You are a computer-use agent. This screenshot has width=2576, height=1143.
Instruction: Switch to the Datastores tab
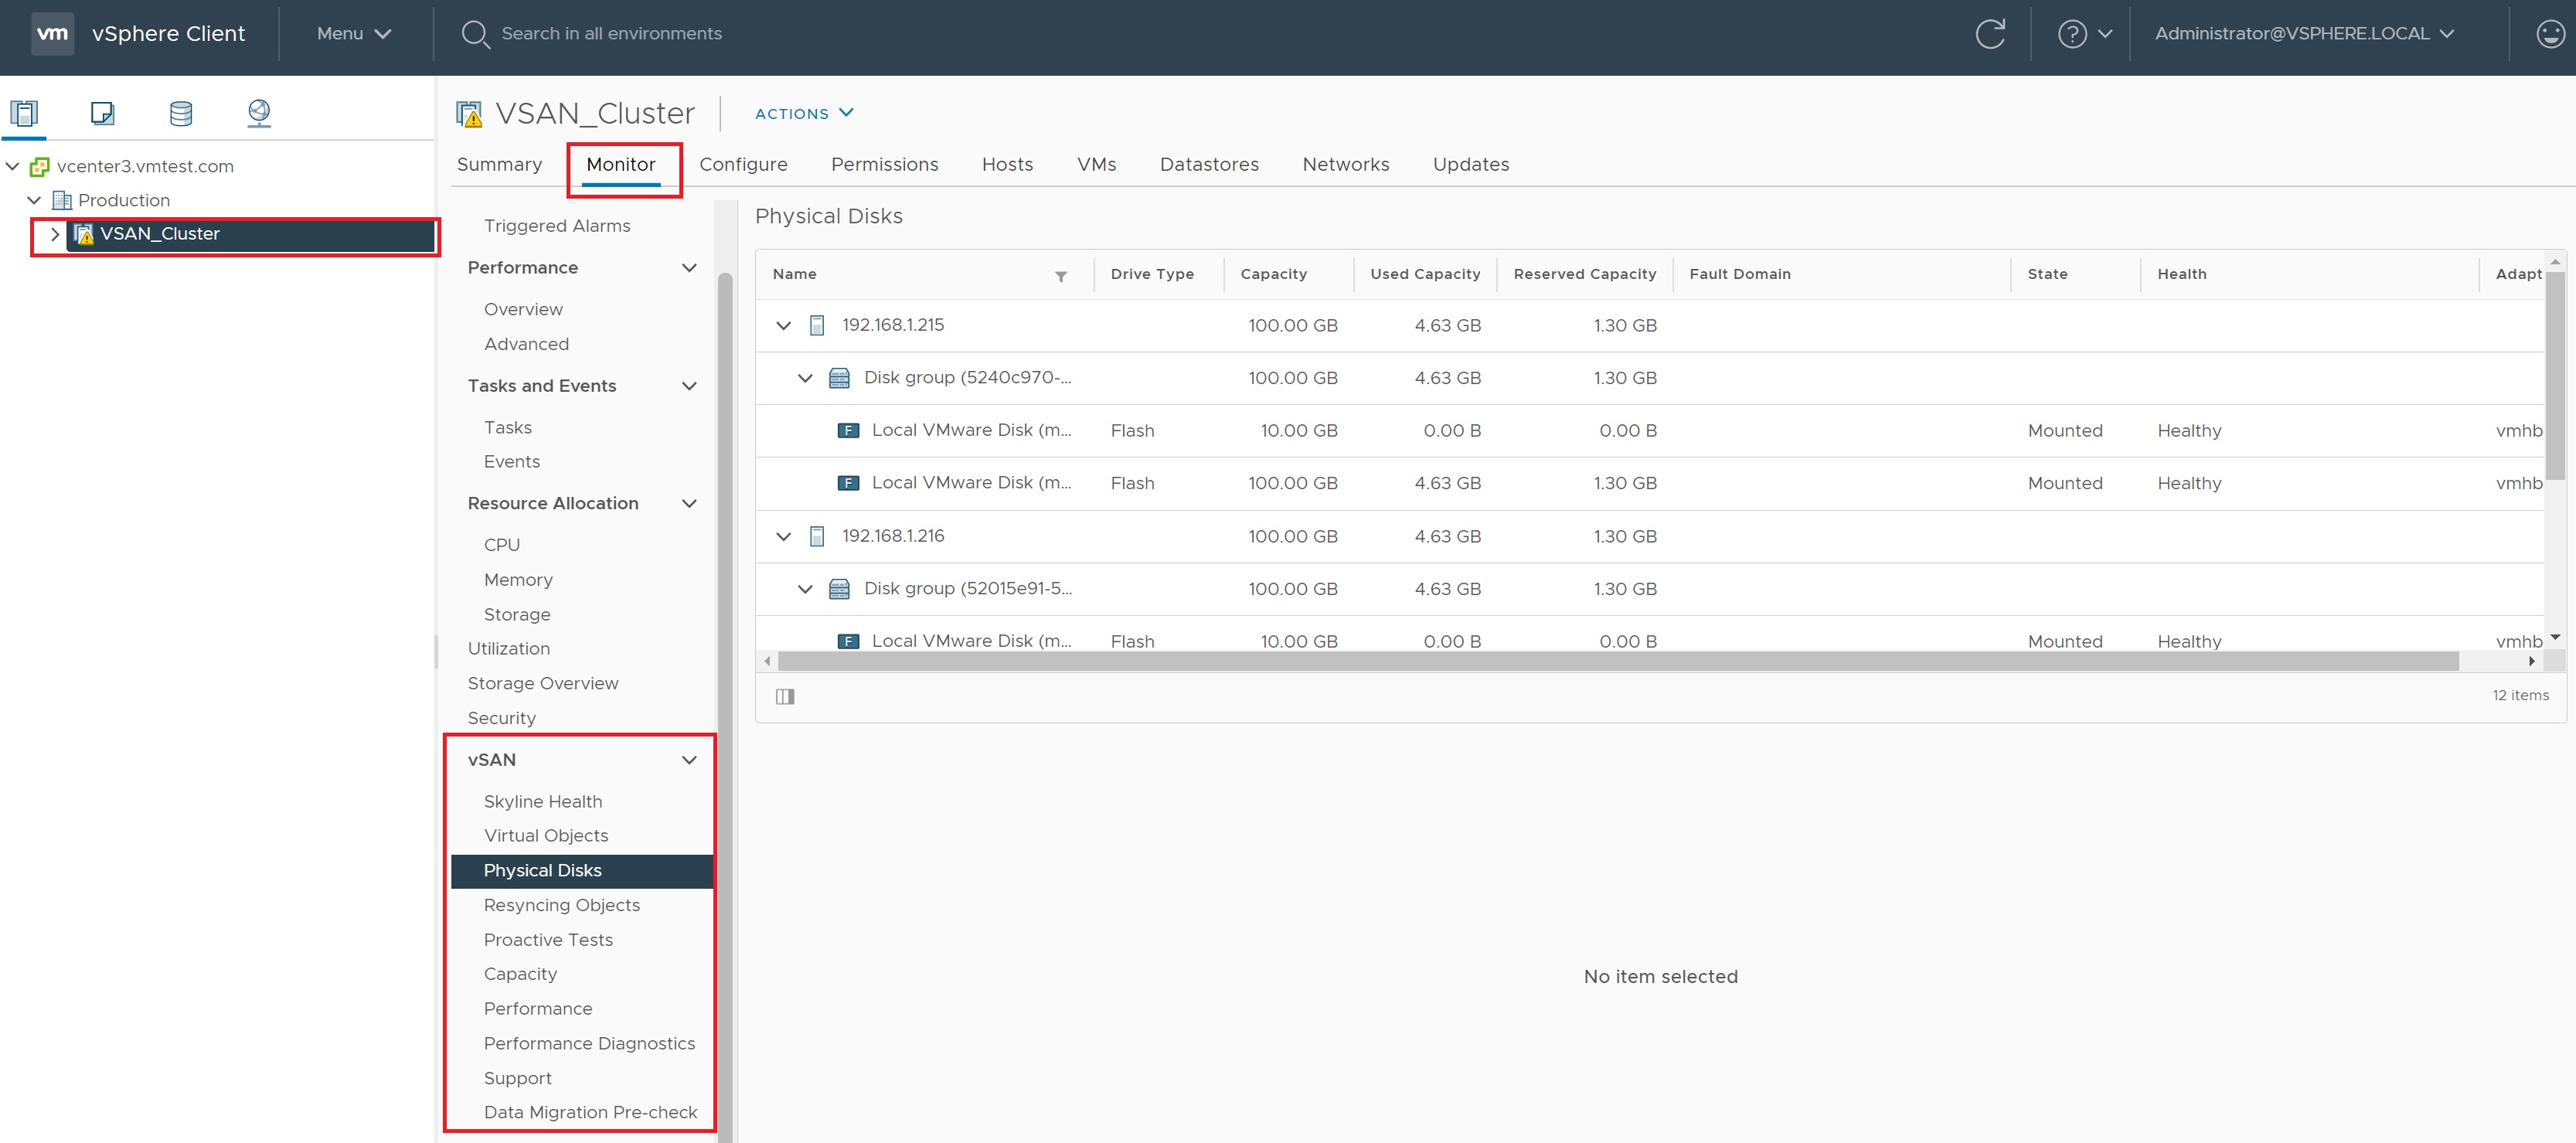(1208, 164)
